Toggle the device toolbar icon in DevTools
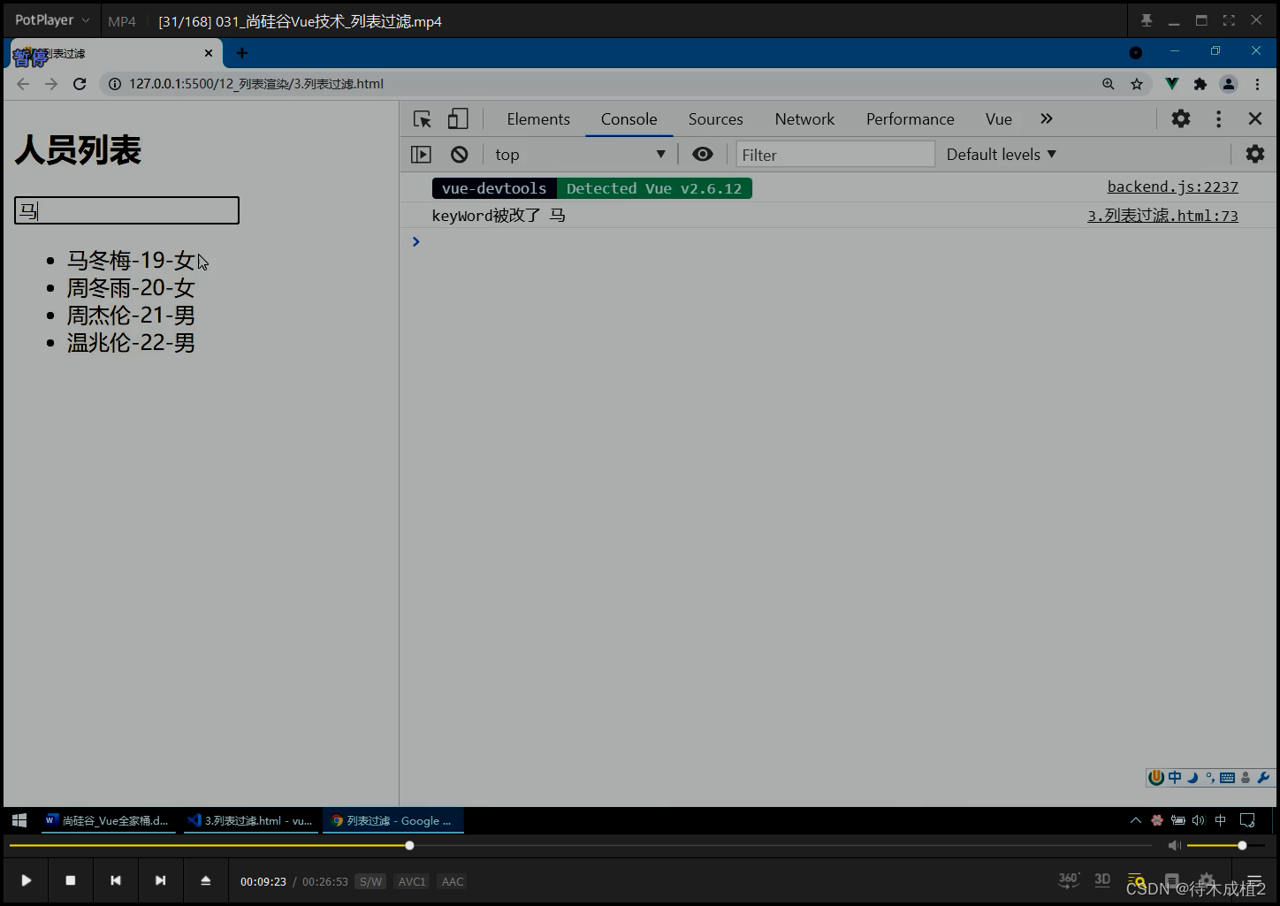 click(458, 119)
